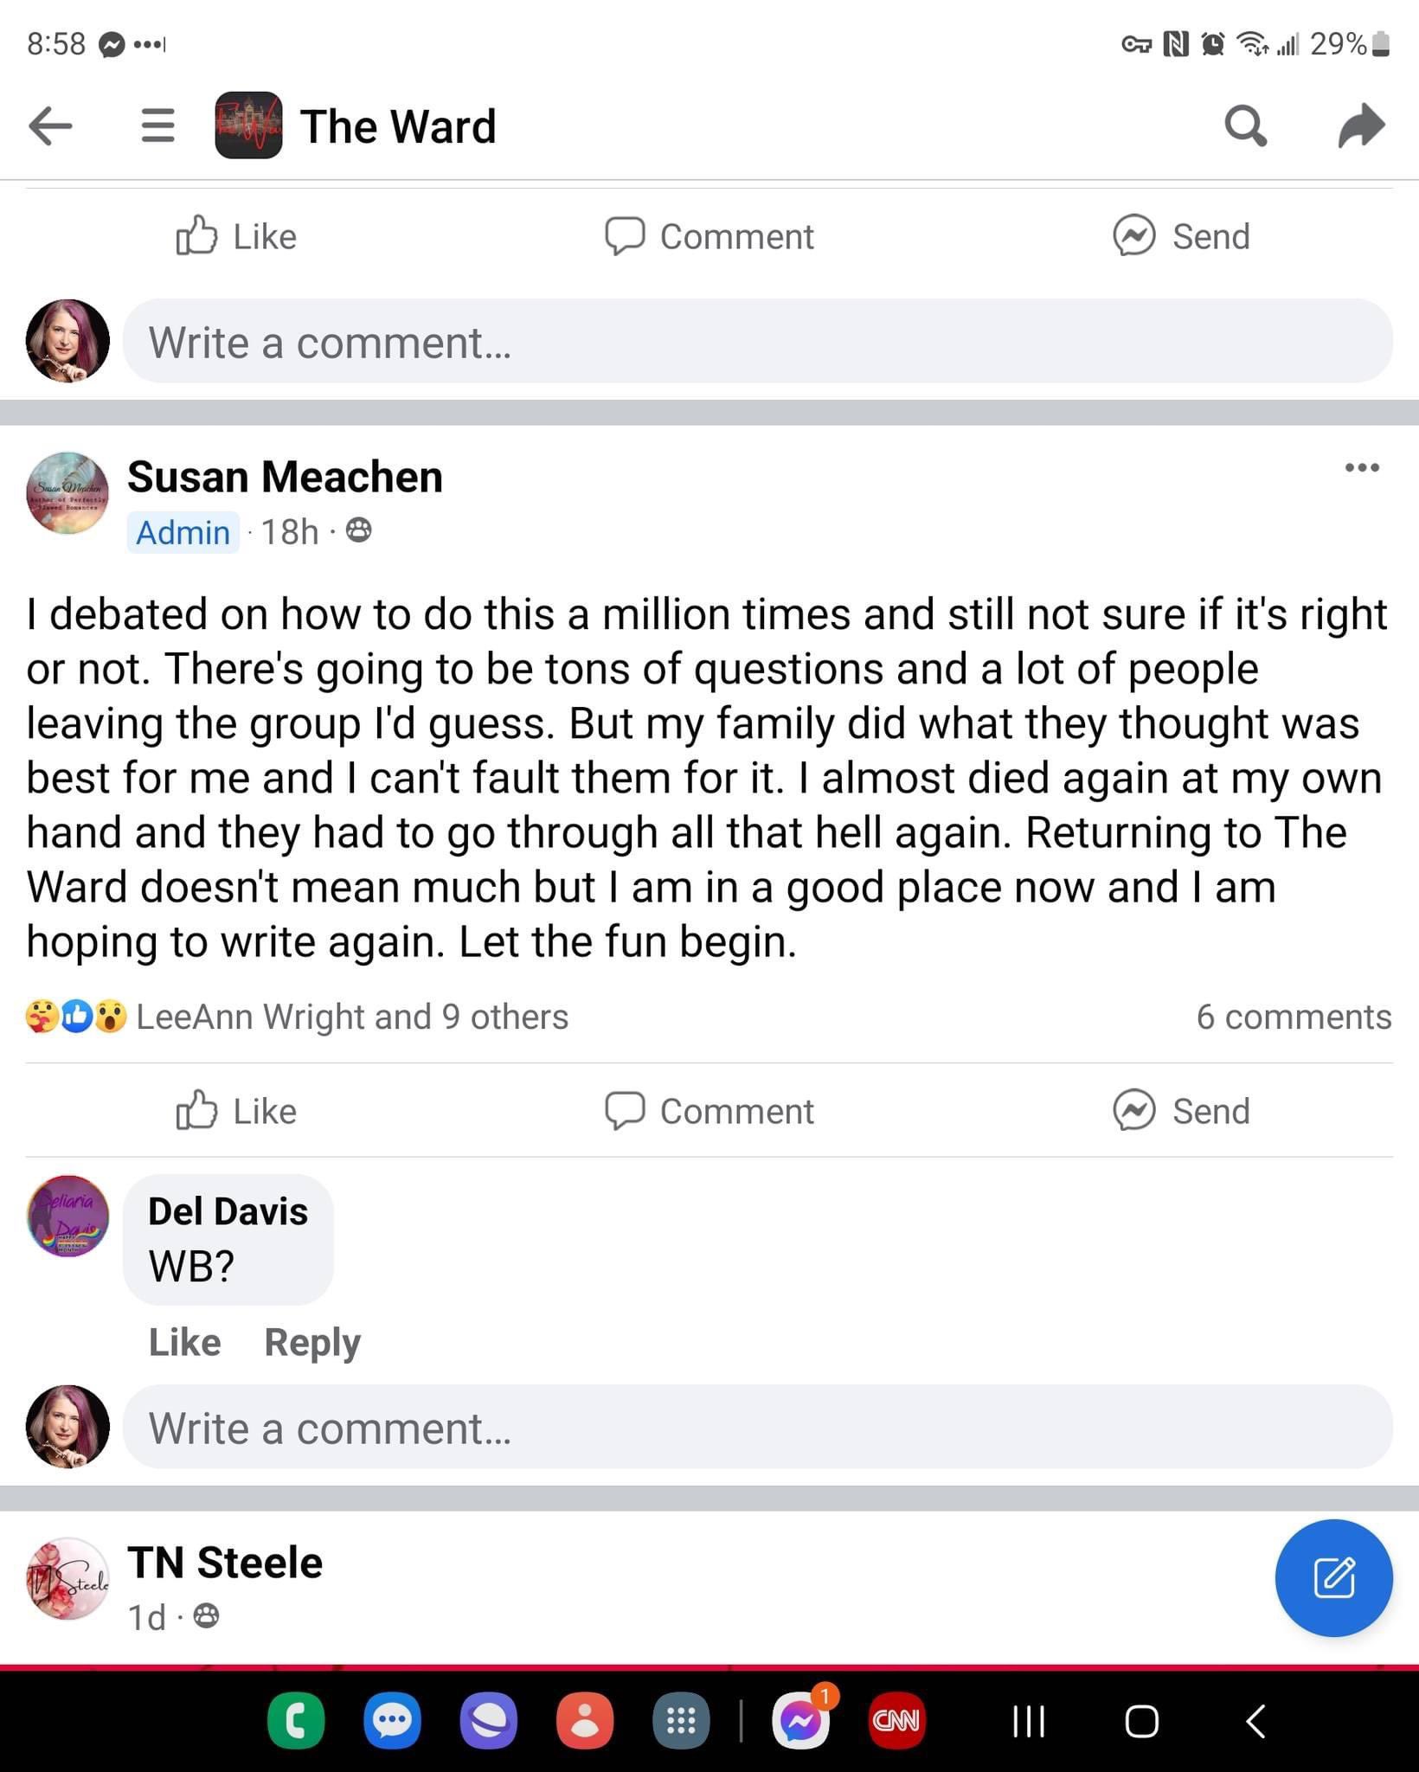
Task: Tap Comment under Susan Meachen's post
Action: [x=709, y=1111]
